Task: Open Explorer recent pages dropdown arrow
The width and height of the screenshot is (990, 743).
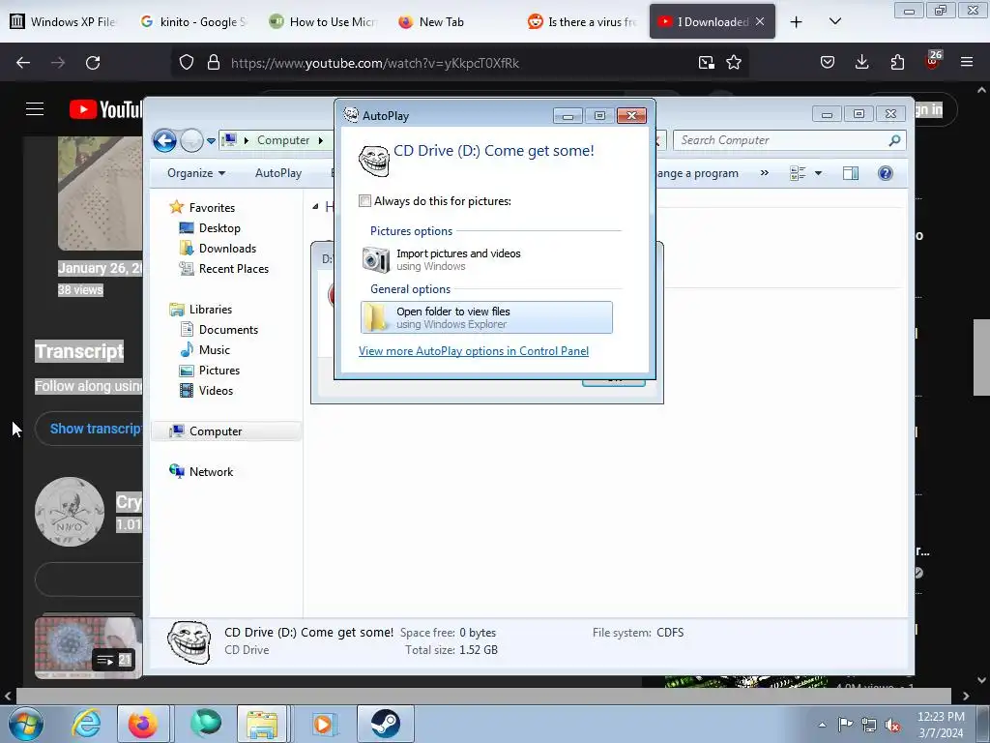Action: [211, 140]
